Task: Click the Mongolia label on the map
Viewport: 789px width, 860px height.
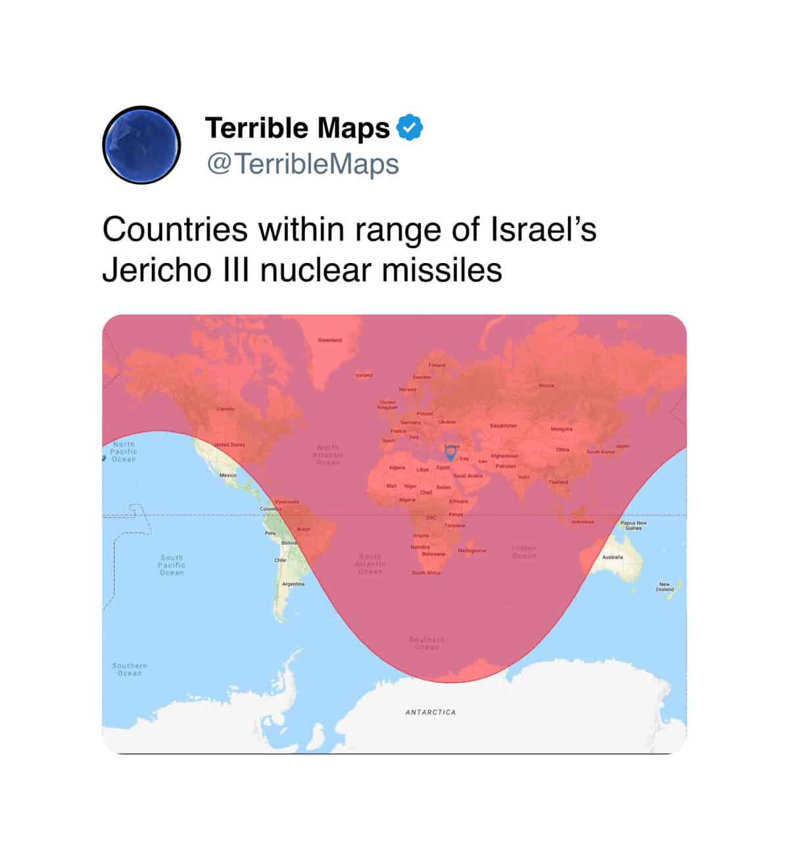Action: click(562, 429)
